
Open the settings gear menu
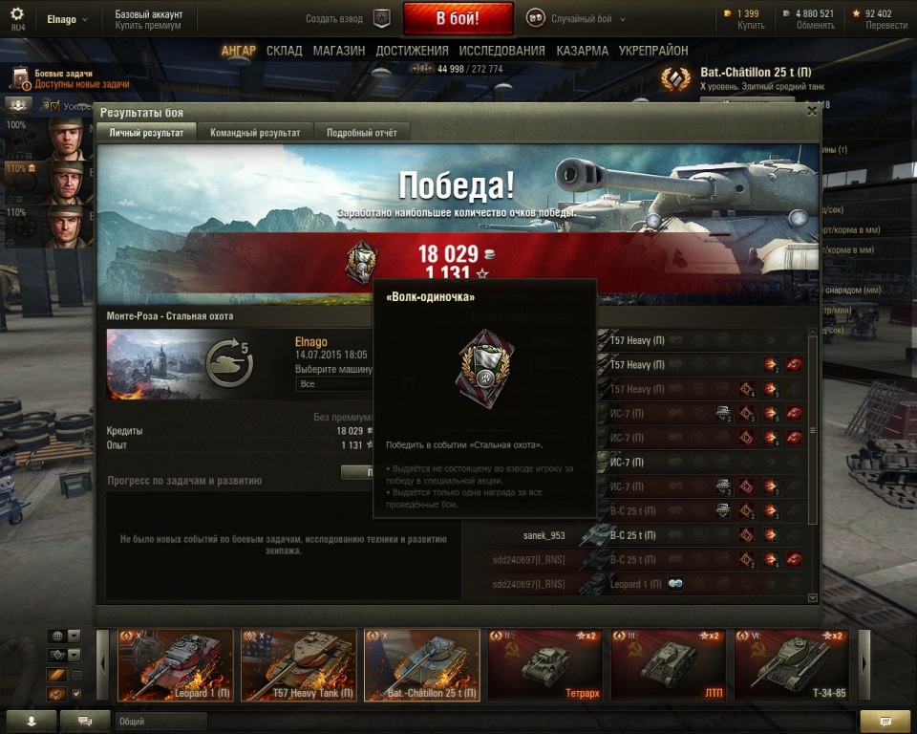tap(17, 14)
